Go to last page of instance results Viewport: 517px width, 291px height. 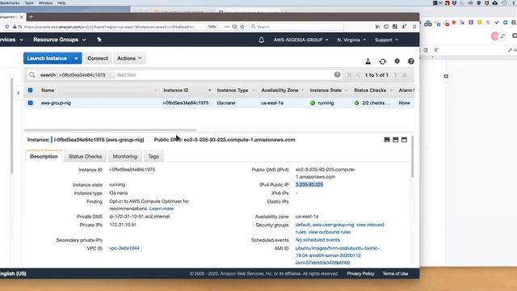click(x=404, y=75)
